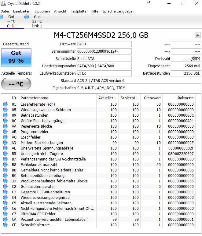This screenshot has width=202, height=236.
Task: Open the Hilfe menu
Action: [94, 11]
